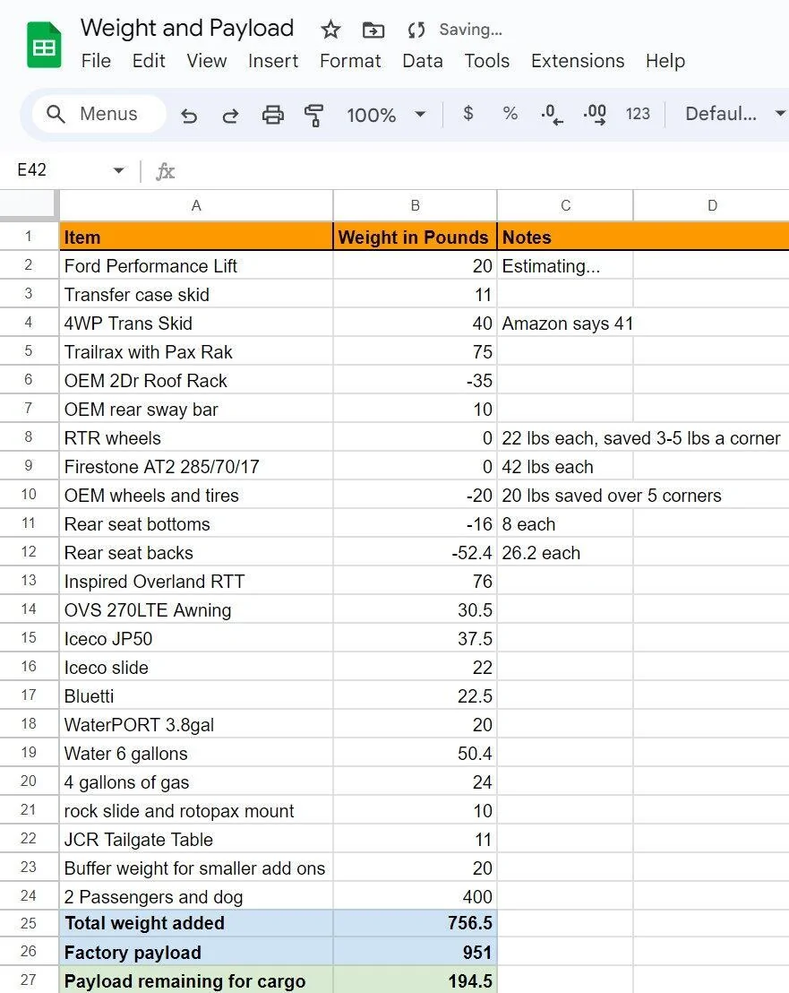The height and width of the screenshot is (993, 789).
Task: Open the Default font dropdown
Action: coord(735,114)
